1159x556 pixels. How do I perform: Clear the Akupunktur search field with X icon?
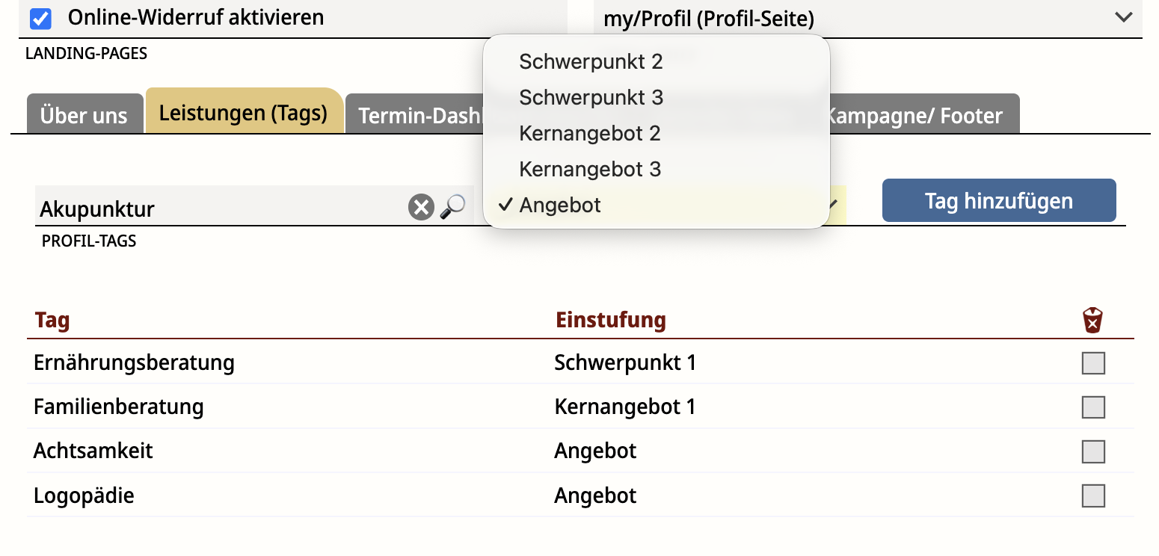(x=421, y=207)
